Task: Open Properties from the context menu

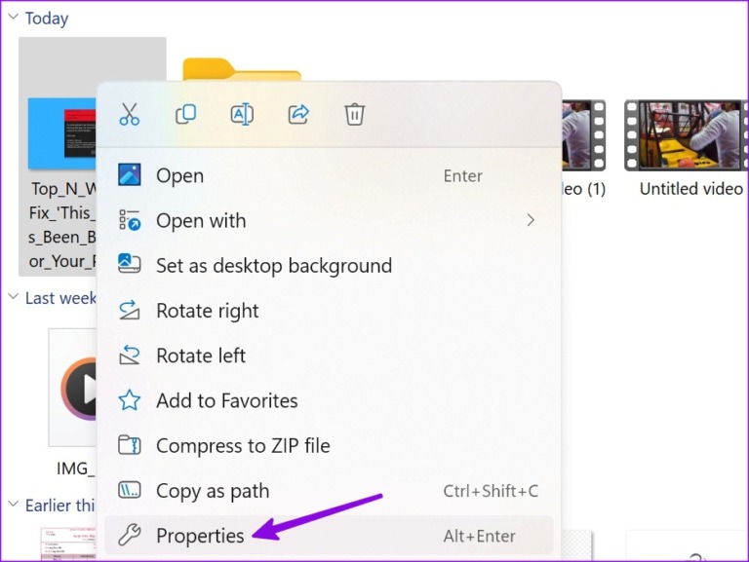Action: coord(200,536)
